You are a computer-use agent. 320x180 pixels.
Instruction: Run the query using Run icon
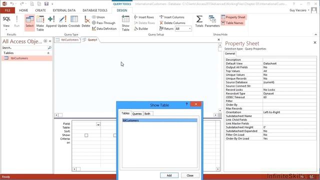click(x=17, y=21)
